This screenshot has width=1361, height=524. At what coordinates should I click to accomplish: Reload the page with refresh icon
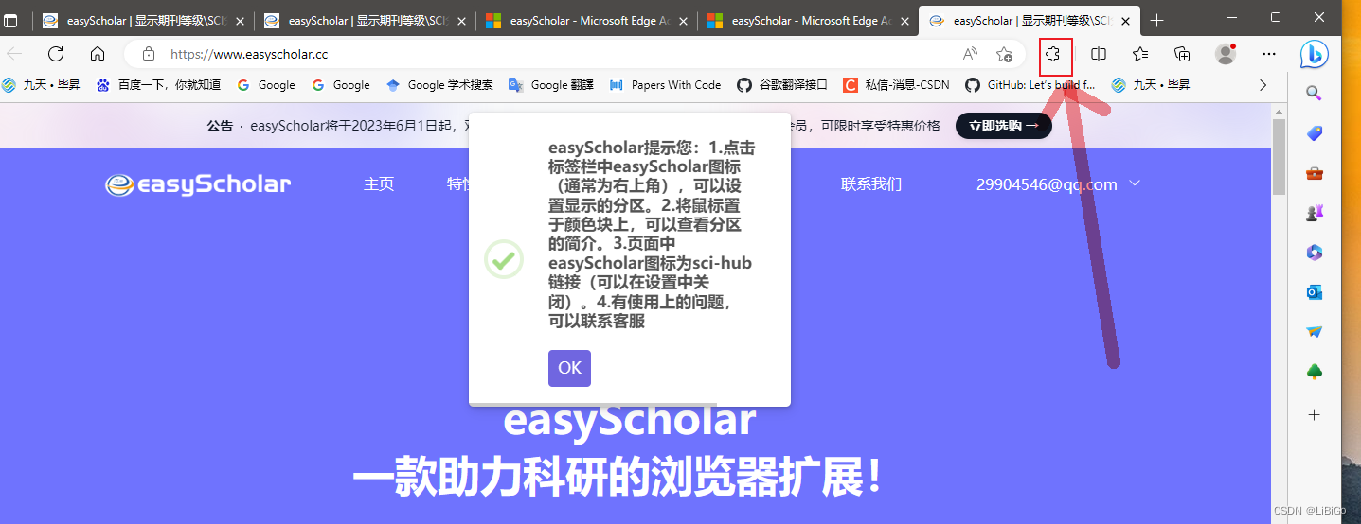click(56, 54)
